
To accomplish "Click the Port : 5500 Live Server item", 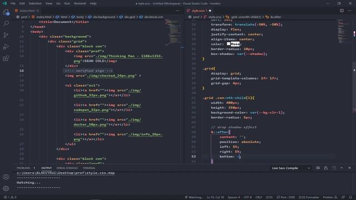I will tap(285, 197).
